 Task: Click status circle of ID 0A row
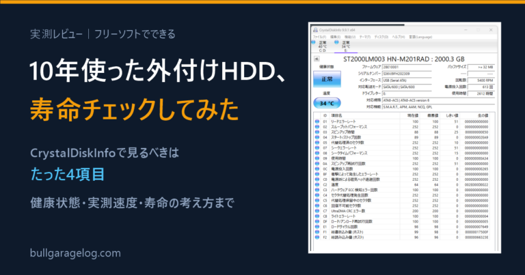[317, 164]
